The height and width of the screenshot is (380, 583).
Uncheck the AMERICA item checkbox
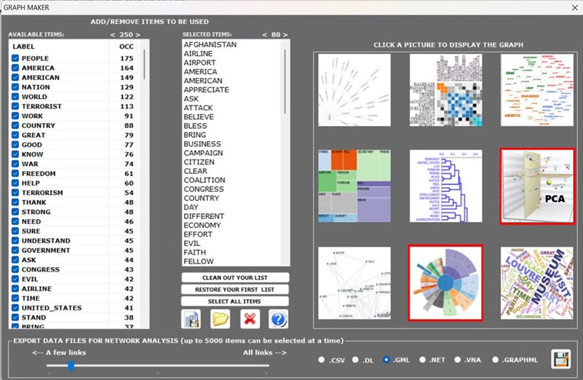[x=15, y=68]
